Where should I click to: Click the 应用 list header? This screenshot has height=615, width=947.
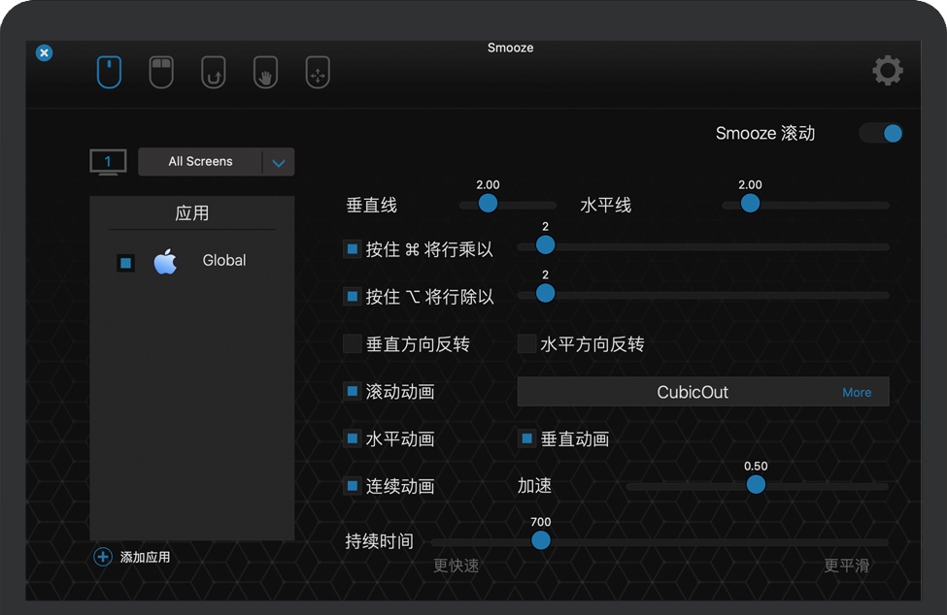[x=192, y=212]
